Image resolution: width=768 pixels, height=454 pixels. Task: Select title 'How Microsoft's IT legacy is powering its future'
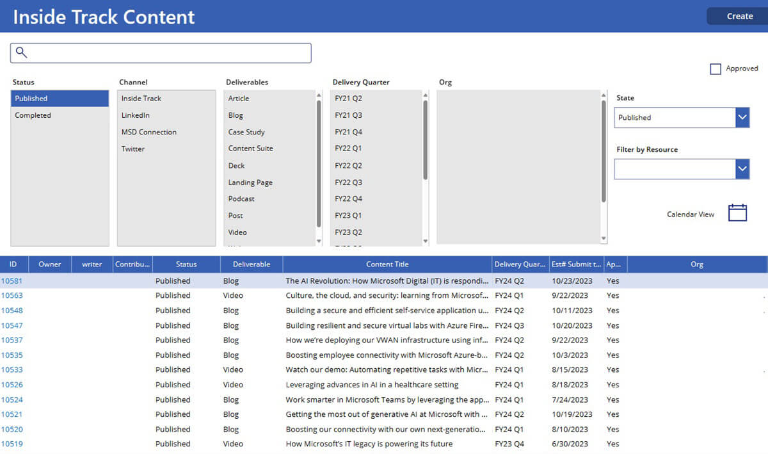[369, 444]
